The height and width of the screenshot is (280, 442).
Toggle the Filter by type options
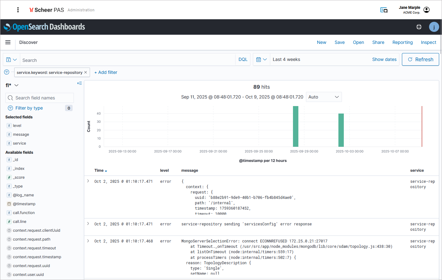[x=29, y=108]
